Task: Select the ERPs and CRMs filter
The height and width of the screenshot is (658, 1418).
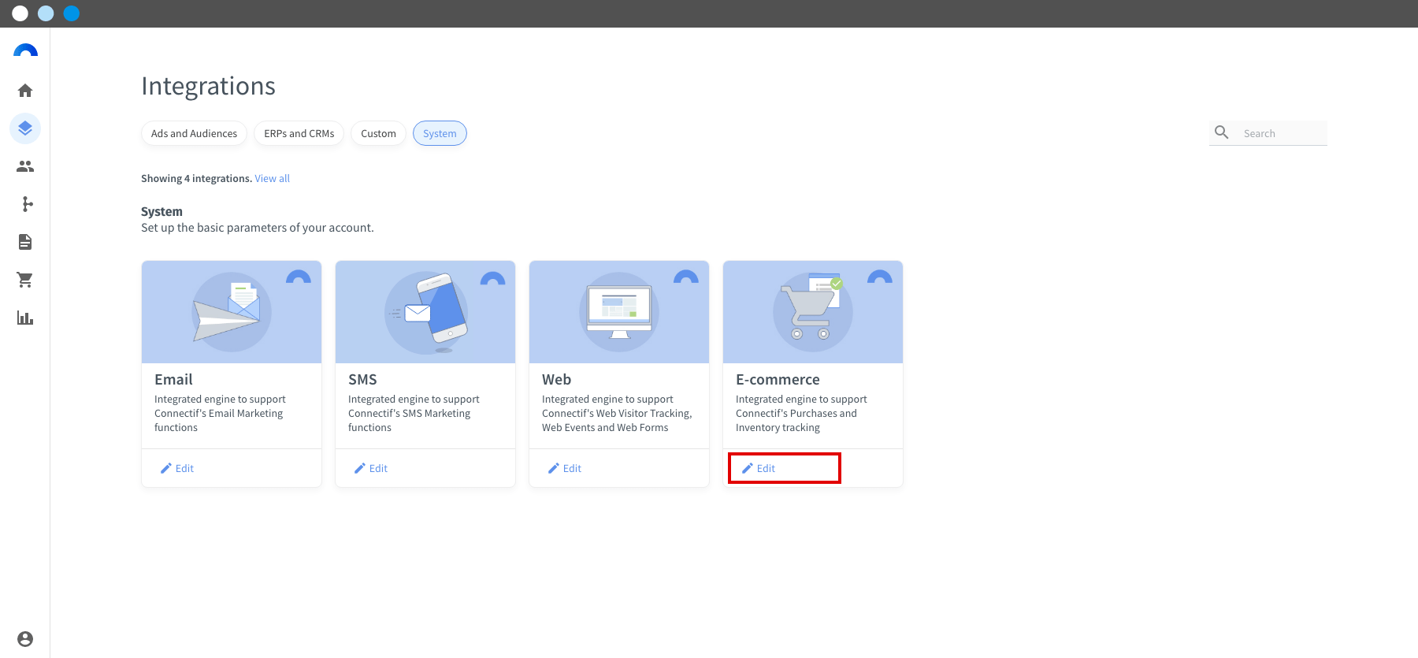Action: click(299, 133)
